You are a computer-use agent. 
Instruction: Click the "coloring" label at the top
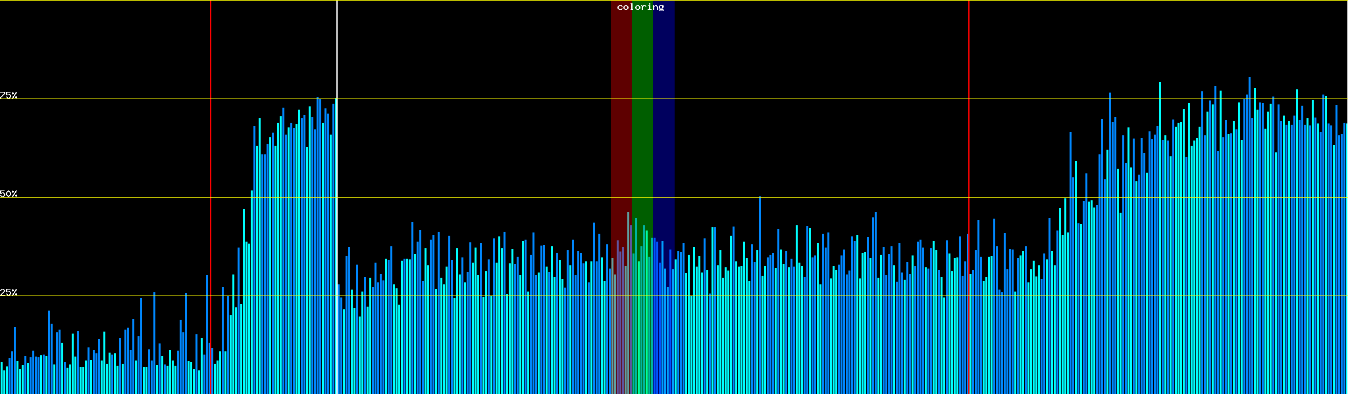(x=640, y=7)
